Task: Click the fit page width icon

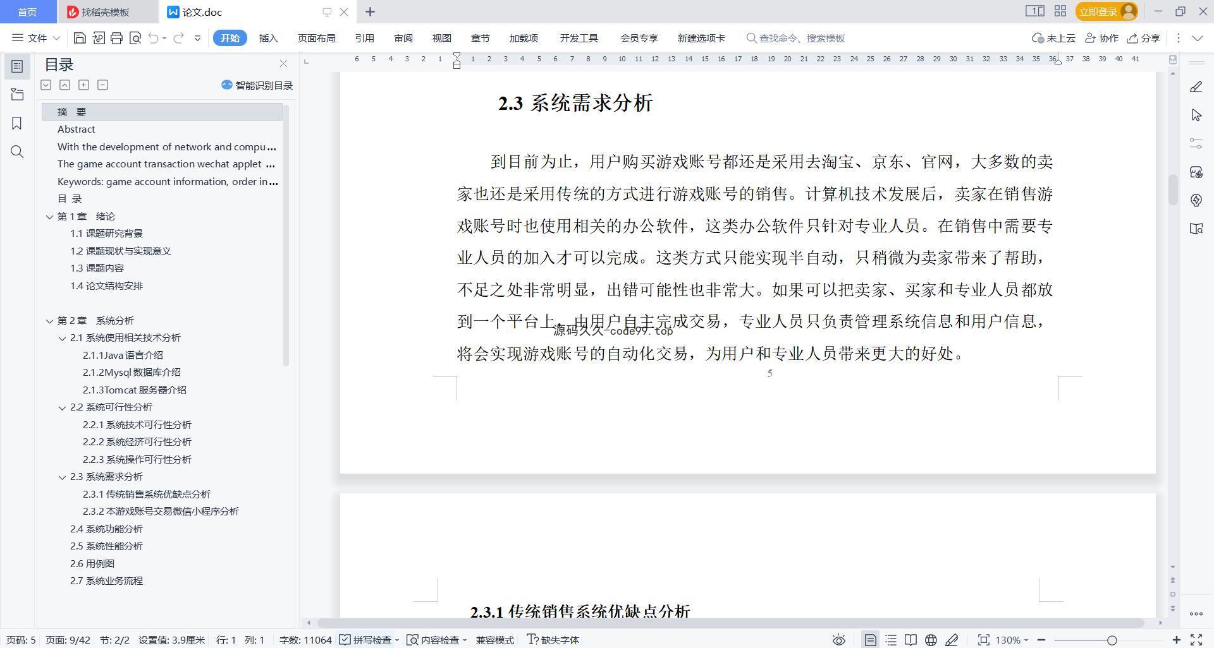Action: click(x=983, y=640)
